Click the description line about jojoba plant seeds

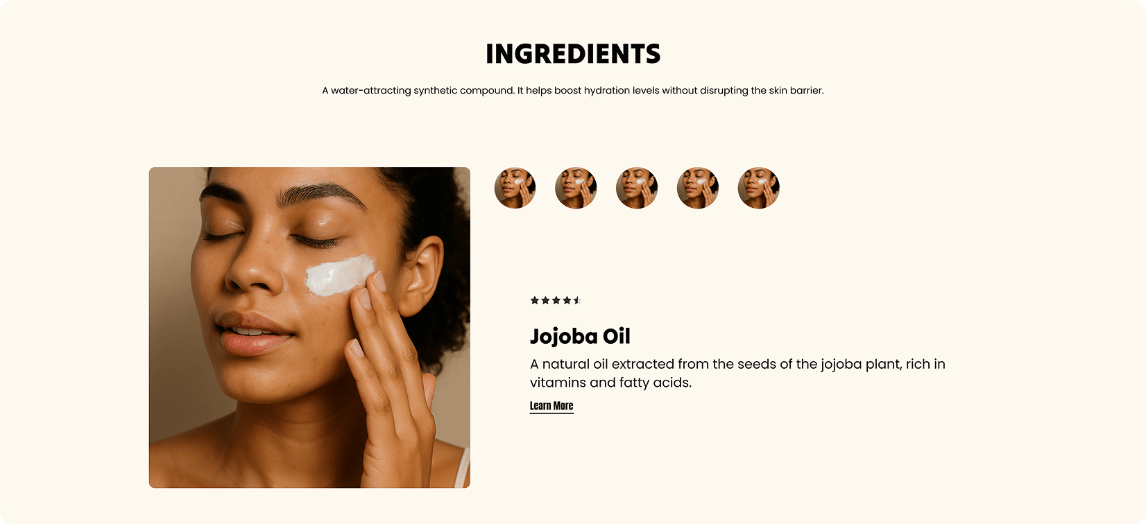coord(737,364)
